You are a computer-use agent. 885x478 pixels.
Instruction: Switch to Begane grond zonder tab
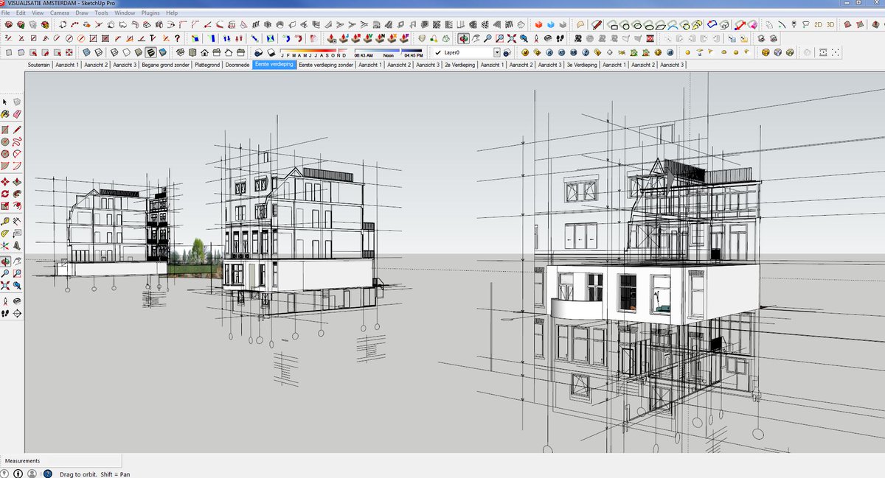click(165, 65)
